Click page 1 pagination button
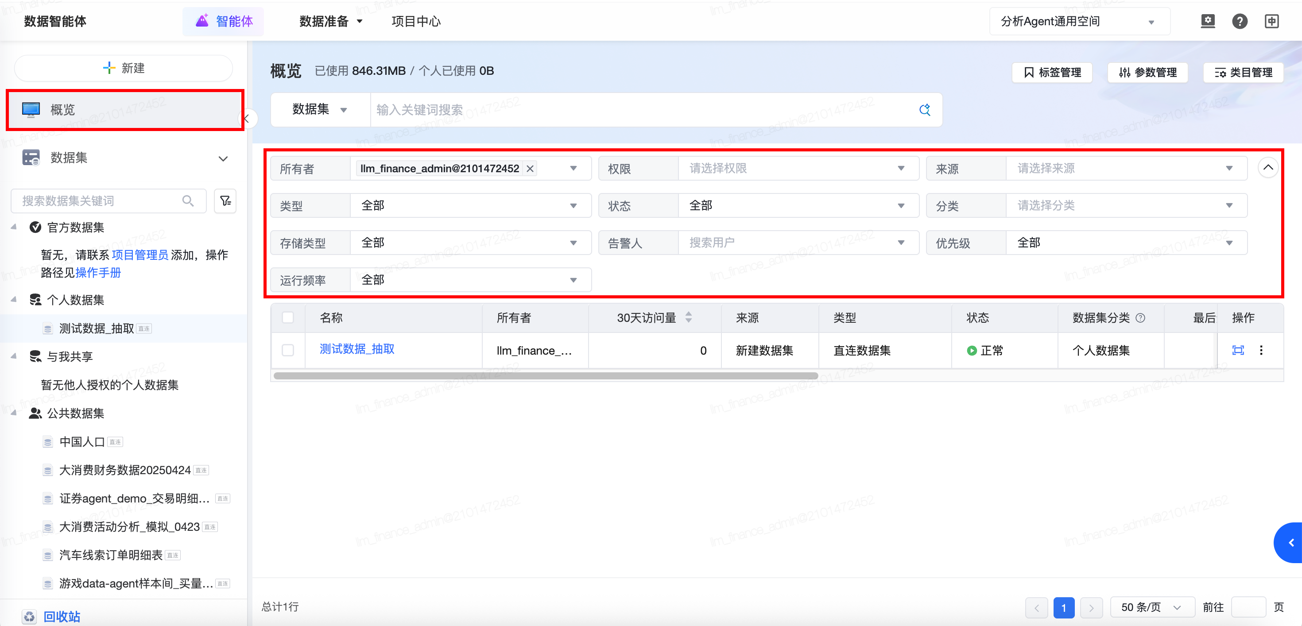The height and width of the screenshot is (626, 1302). pyautogui.click(x=1064, y=607)
